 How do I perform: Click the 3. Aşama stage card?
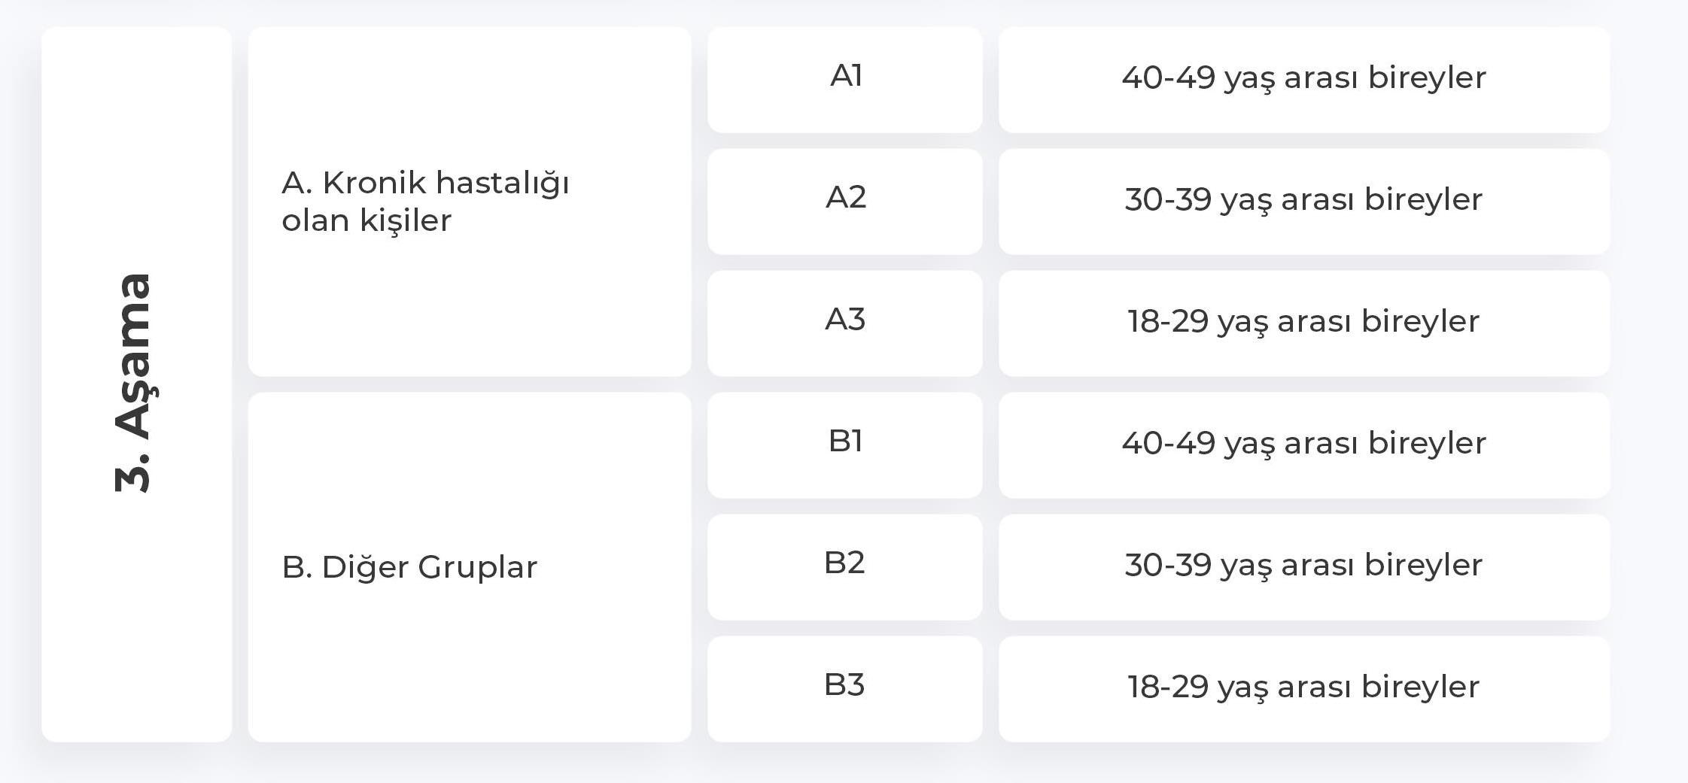[x=137, y=384]
